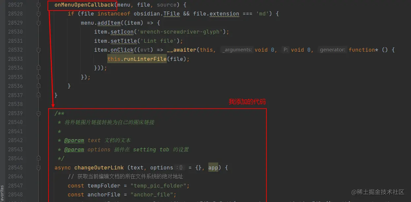The height and width of the screenshot is (202, 411).
Task: Click the generator: inlay hint
Action: [x=332, y=50]
